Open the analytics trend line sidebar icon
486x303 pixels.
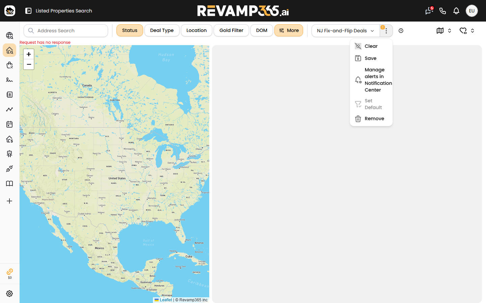[x=9, y=109]
